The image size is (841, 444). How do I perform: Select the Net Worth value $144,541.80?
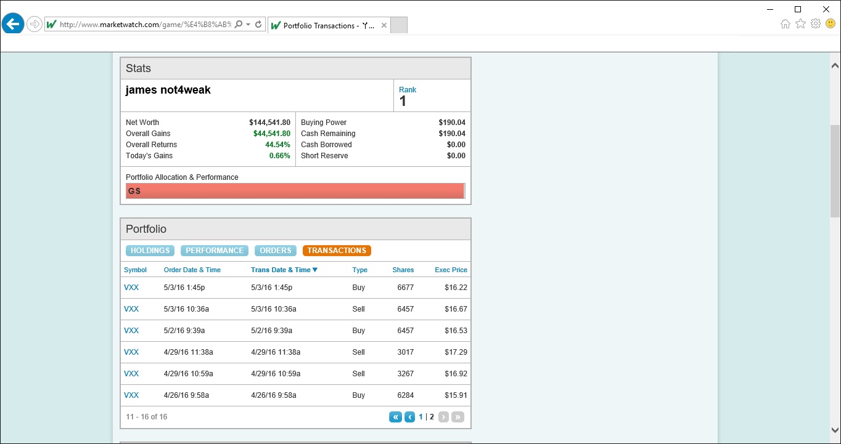pos(269,123)
